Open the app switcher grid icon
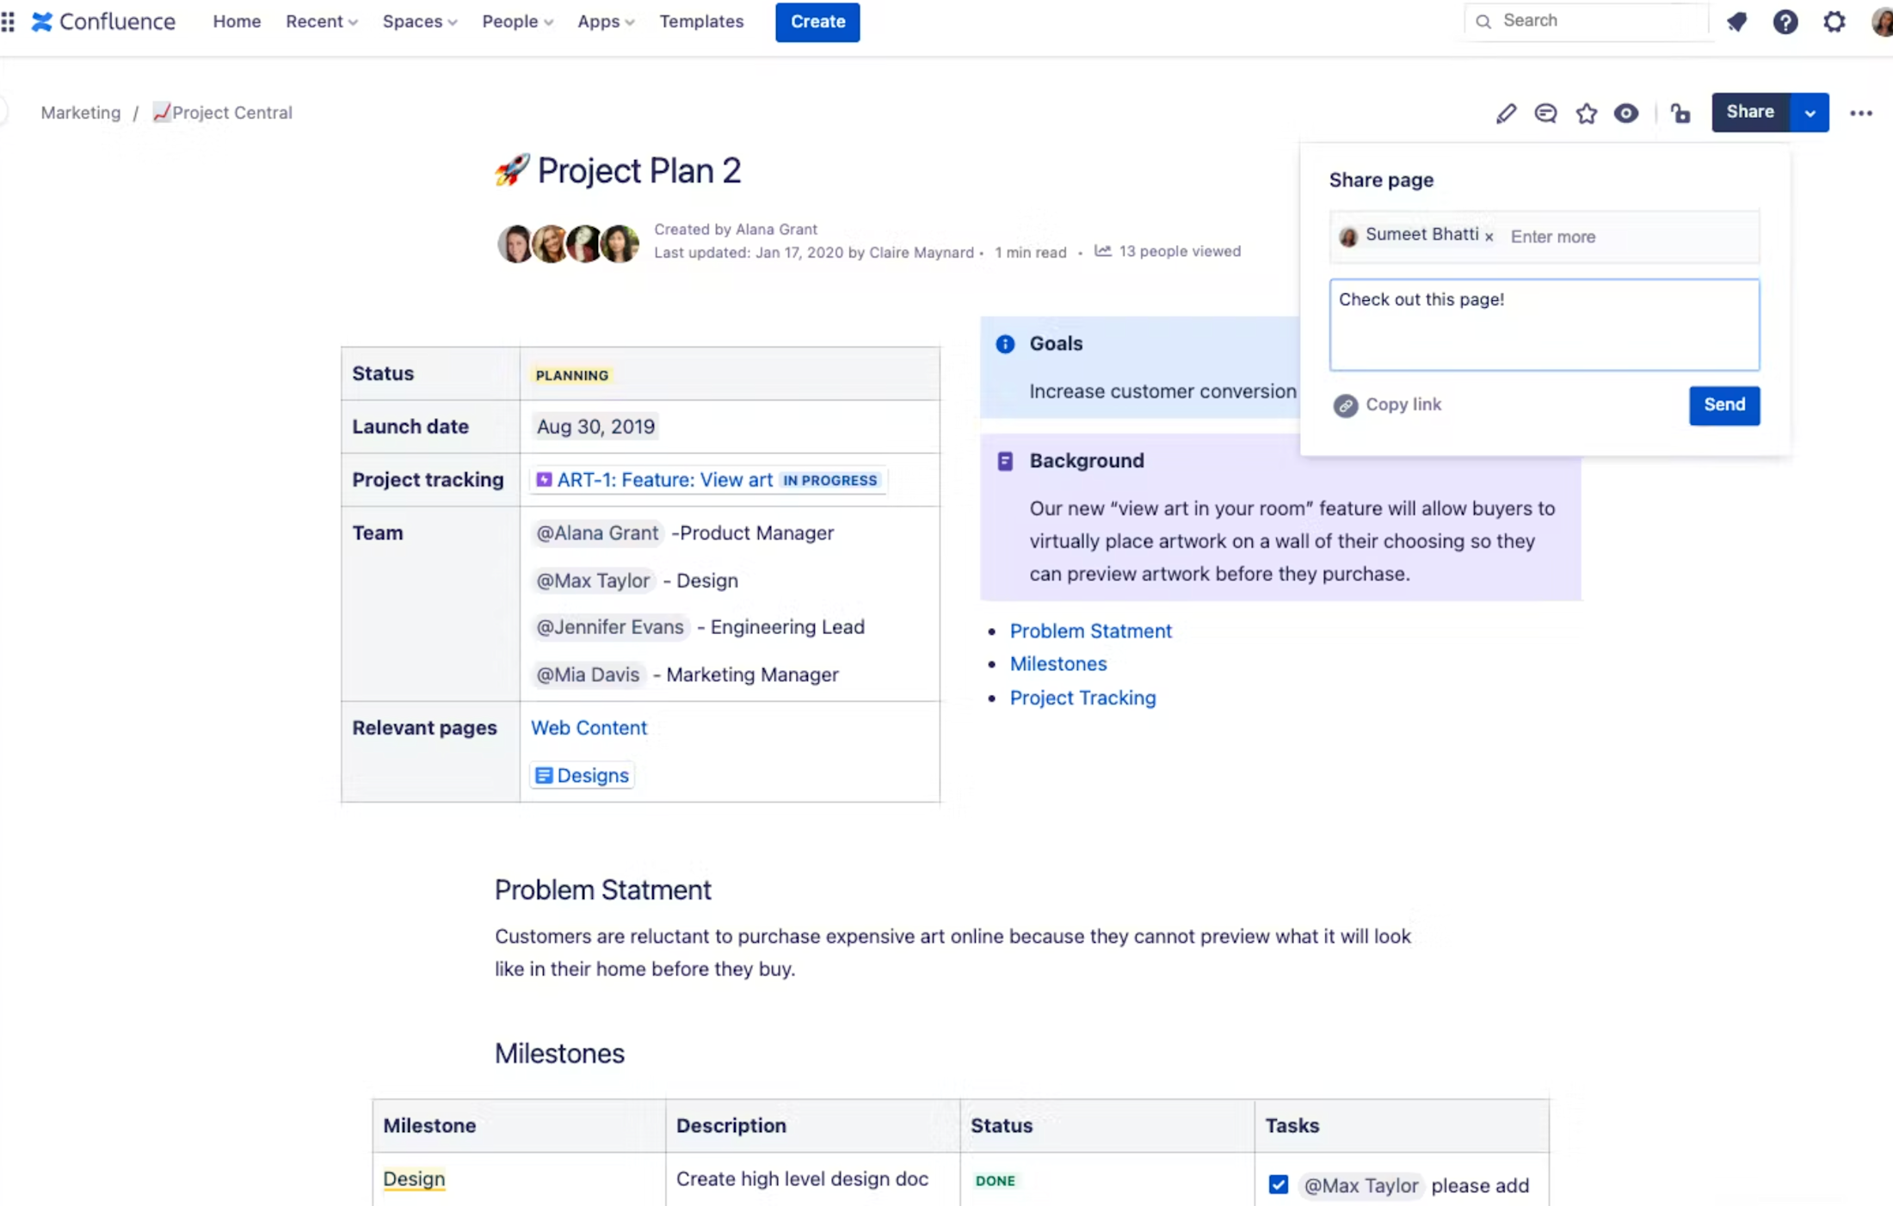The width and height of the screenshot is (1893, 1206). click(9, 22)
